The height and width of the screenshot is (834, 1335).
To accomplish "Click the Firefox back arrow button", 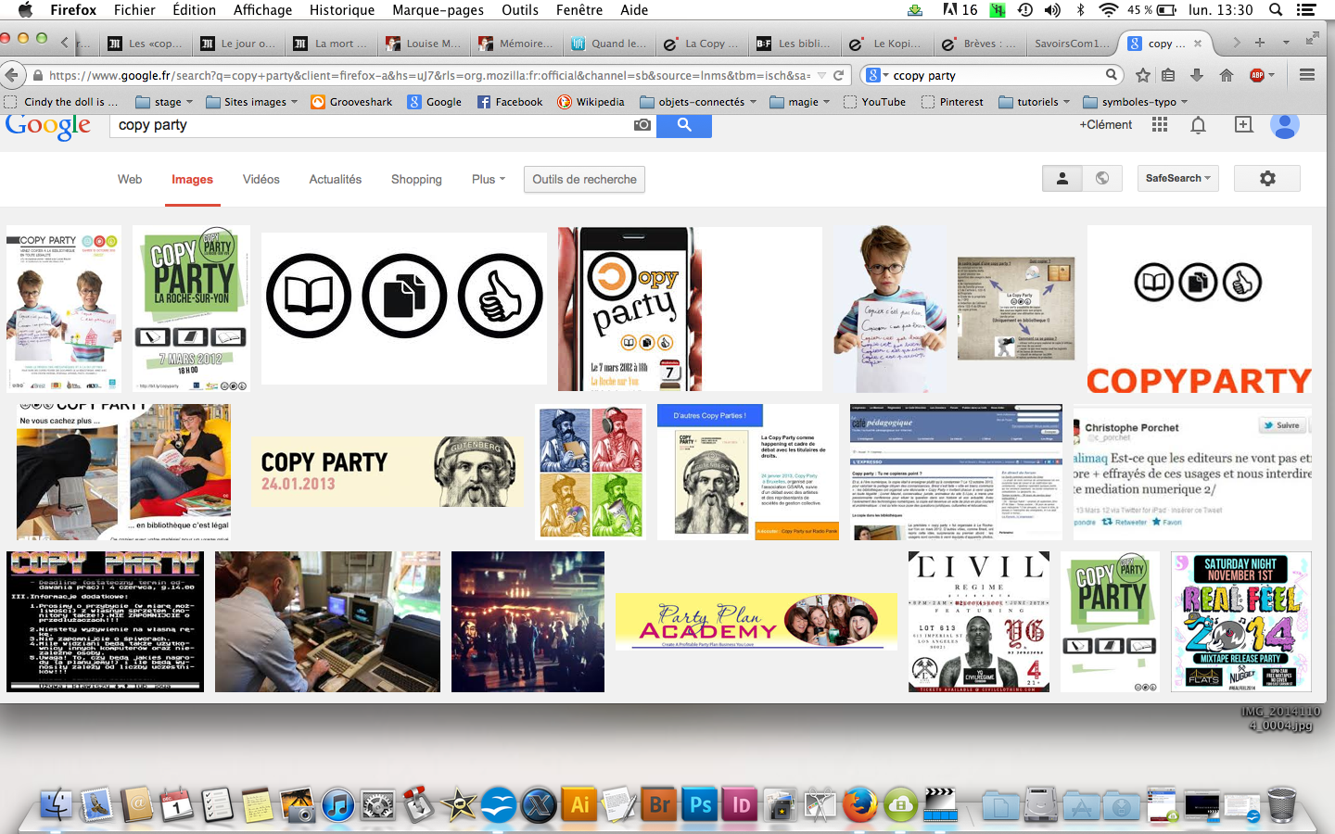I will [x=11, y=75].
